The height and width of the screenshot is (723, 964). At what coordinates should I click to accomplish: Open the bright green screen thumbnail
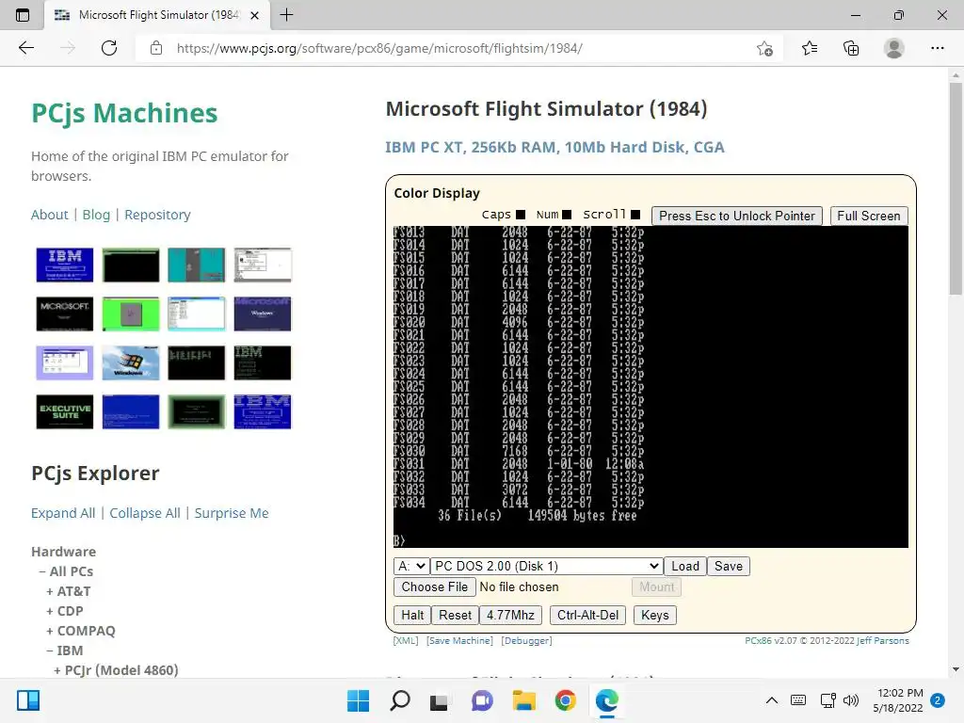coord(130,313)
